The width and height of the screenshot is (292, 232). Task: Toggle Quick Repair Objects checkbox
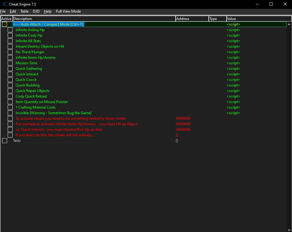coord(10,91)
